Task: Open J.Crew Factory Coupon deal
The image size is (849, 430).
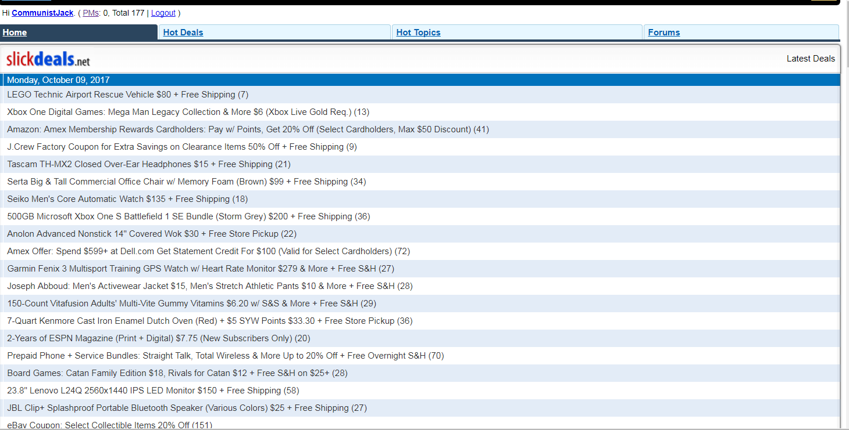Action: click(181, 147)
